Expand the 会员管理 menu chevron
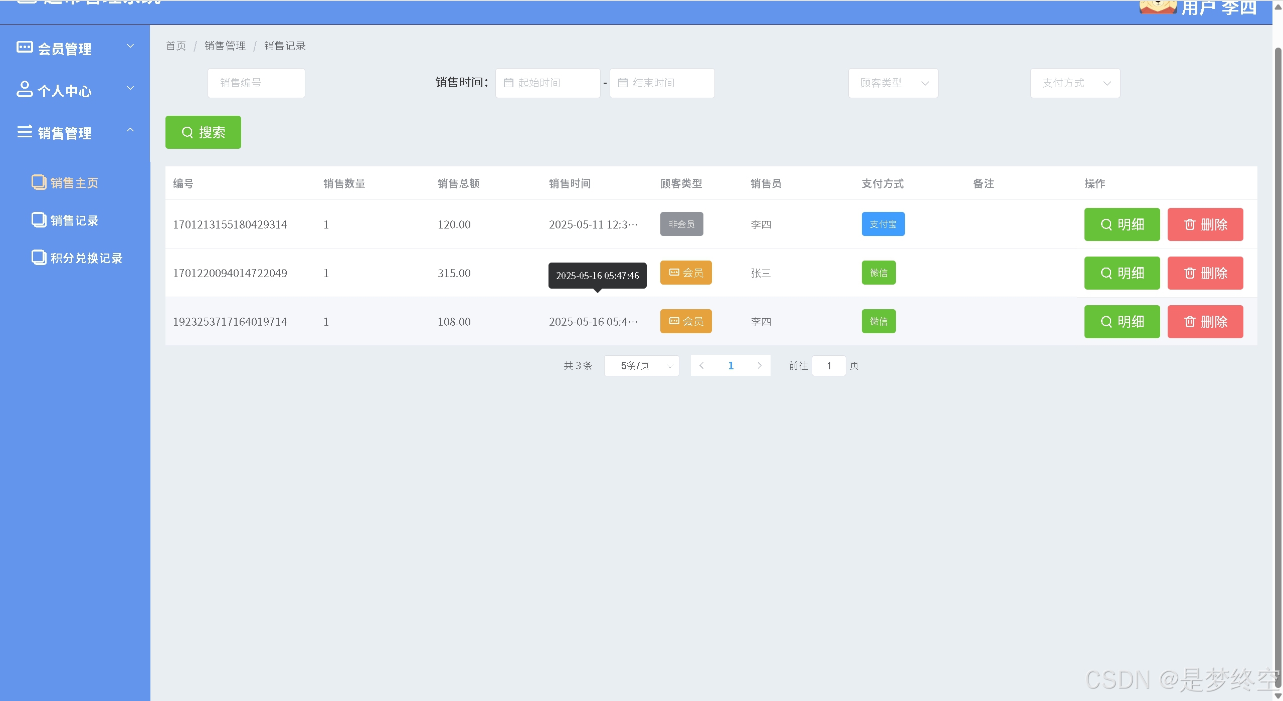The width and height of the screenshot is (1283, 701). pyautogui.click(x=130, y=46)
